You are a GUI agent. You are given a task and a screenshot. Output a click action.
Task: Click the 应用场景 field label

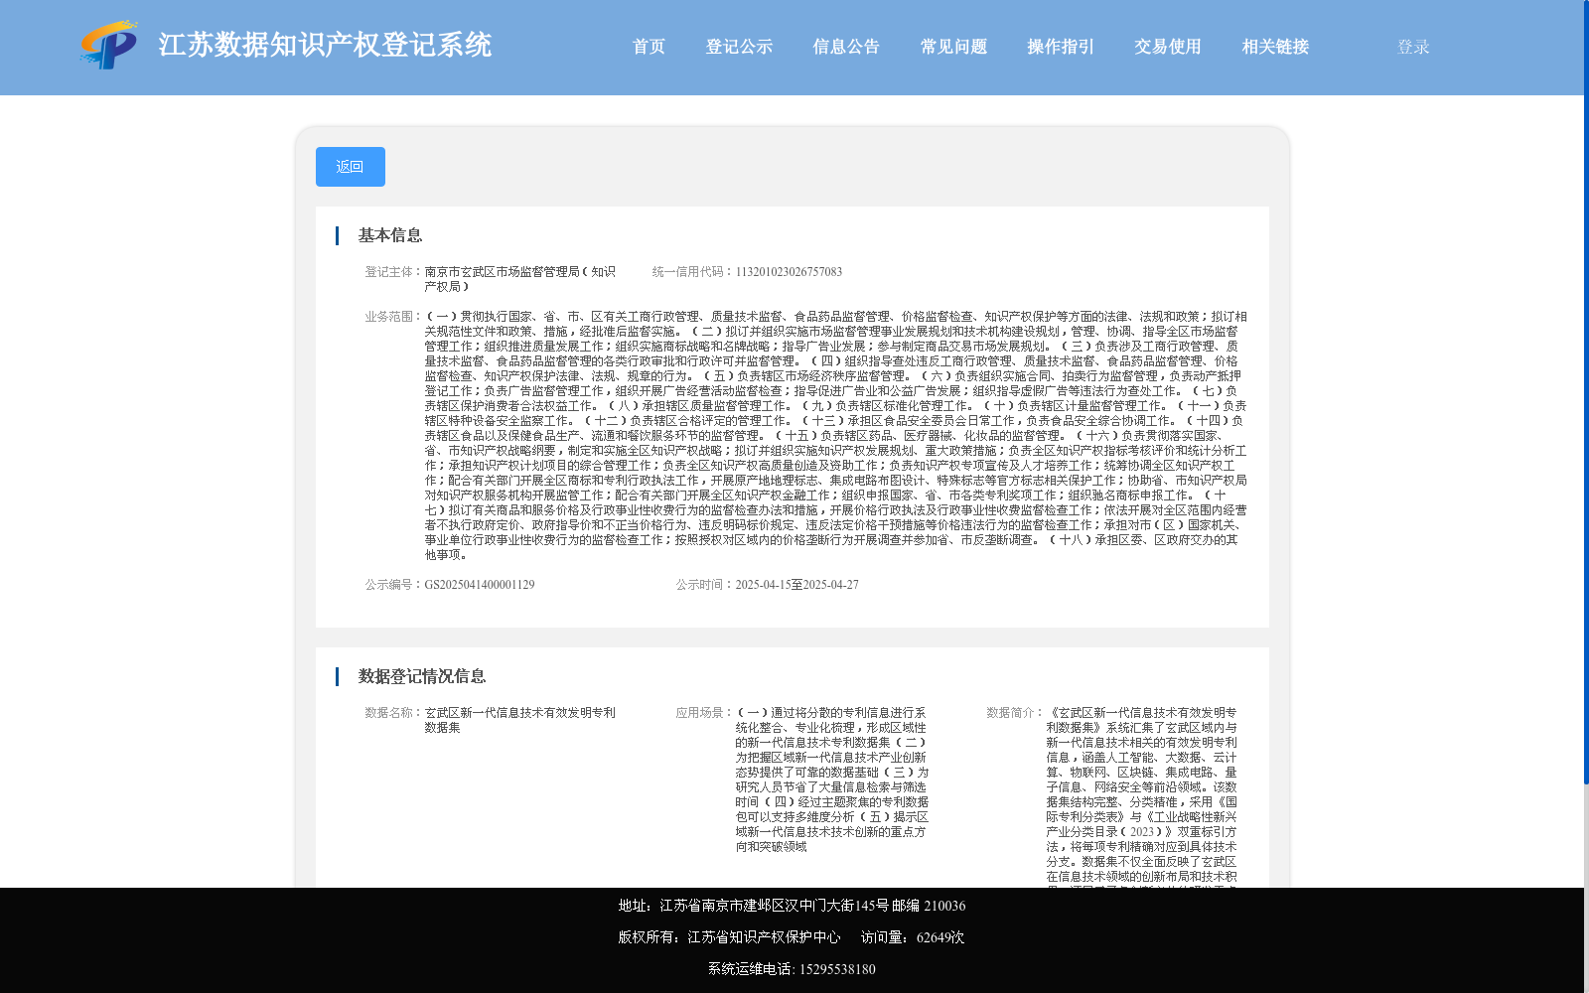705,713
